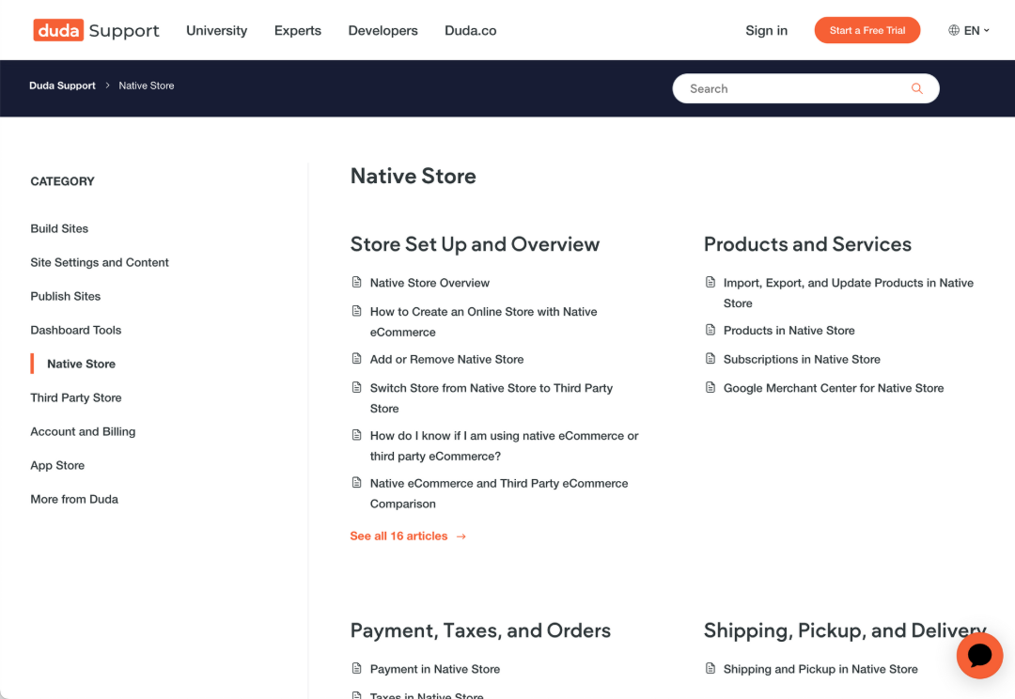Open Google Merchant Center for Native Store article
This screenshot has height=699, width=1015.
pyautogui.click(x=833, y=388)
